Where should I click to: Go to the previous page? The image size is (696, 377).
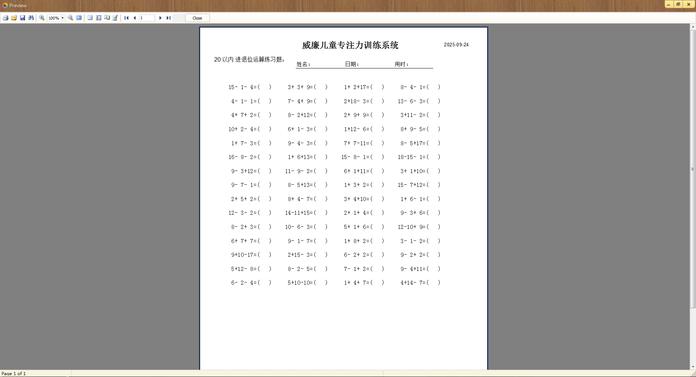pyautogui.click(x=134, y=18)
